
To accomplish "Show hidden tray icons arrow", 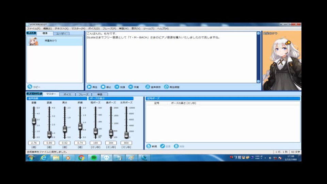I will (x=265, y=158).
